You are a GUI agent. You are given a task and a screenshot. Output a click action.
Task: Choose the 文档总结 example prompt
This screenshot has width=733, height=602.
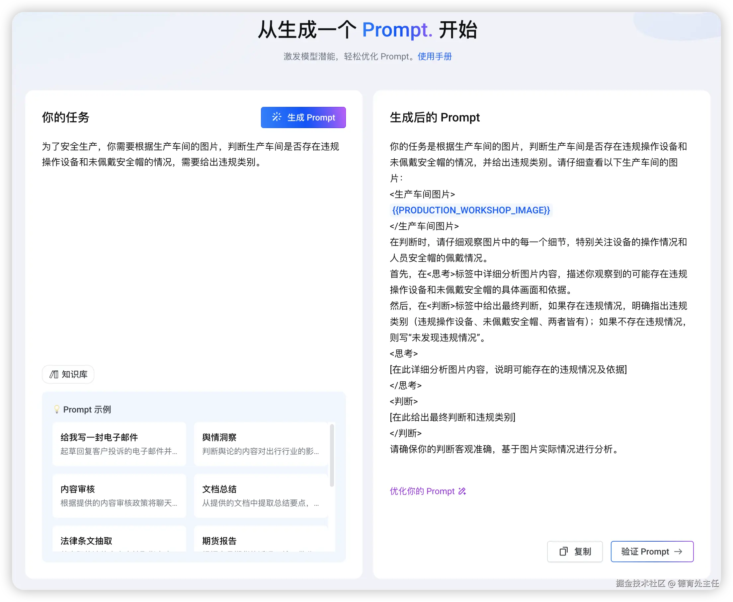coord(261,495)
